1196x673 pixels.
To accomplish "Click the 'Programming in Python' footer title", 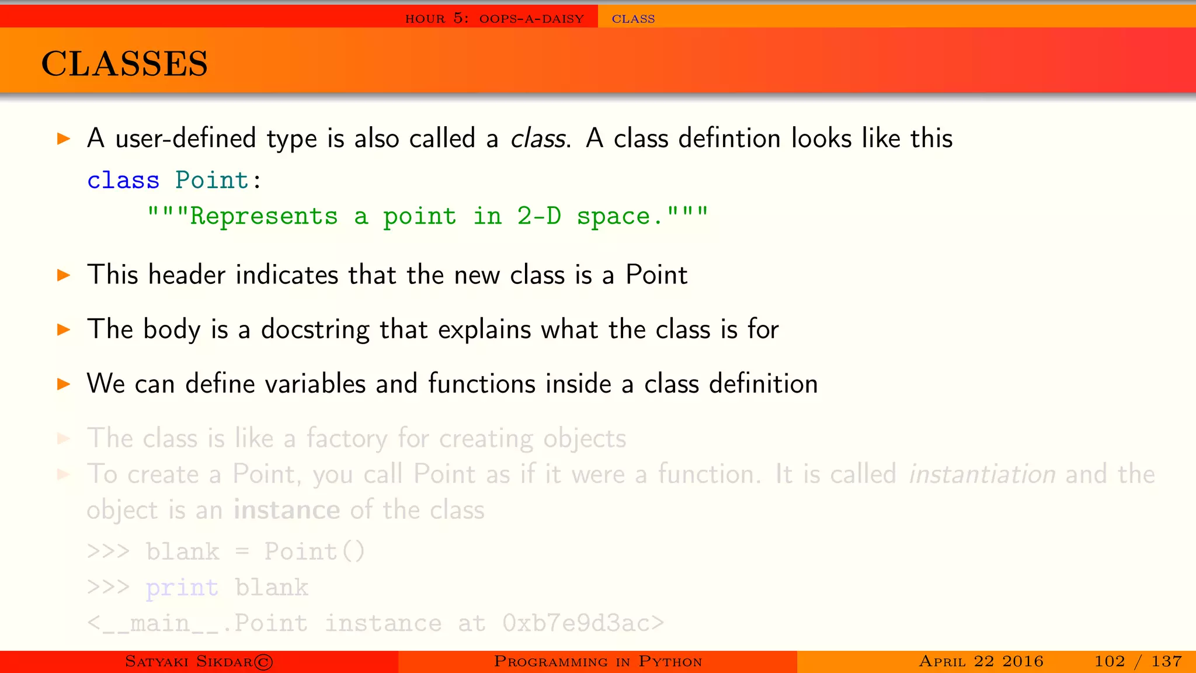I will pyautogui.click(x=598, y=661).
